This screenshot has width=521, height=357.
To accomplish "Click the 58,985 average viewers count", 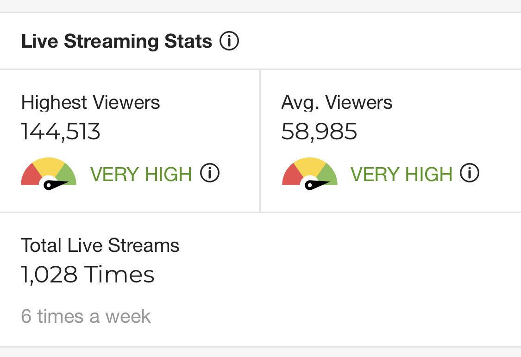I will click(319, 132).
